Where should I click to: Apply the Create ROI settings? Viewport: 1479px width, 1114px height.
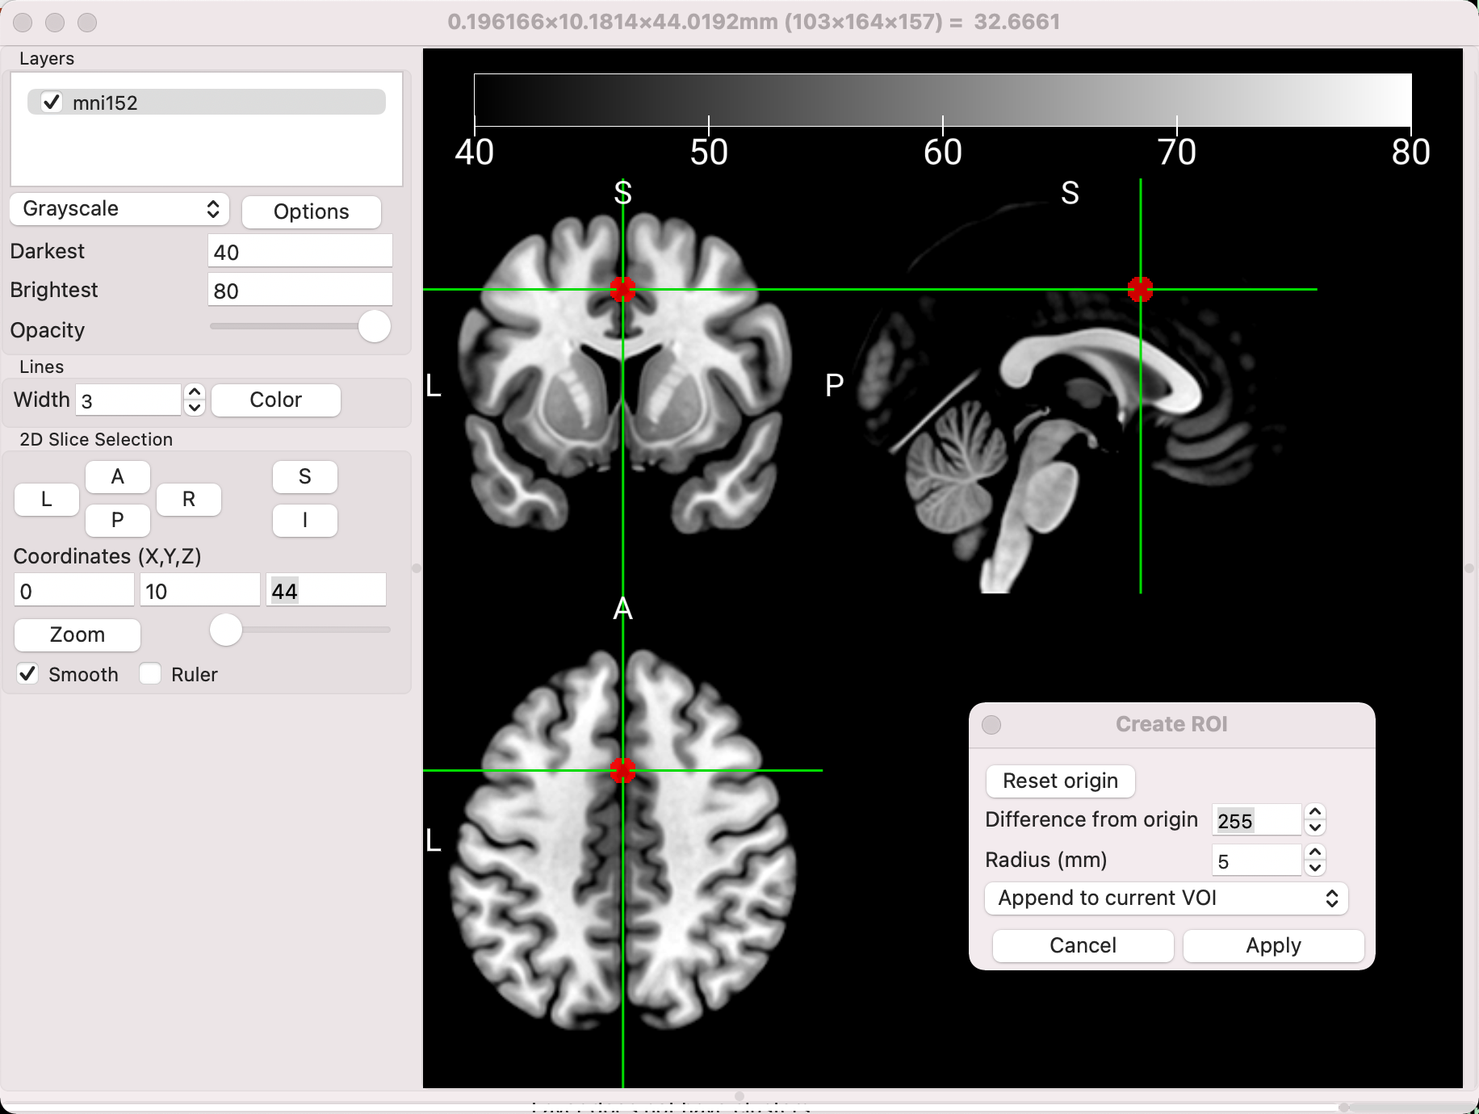1273,945
